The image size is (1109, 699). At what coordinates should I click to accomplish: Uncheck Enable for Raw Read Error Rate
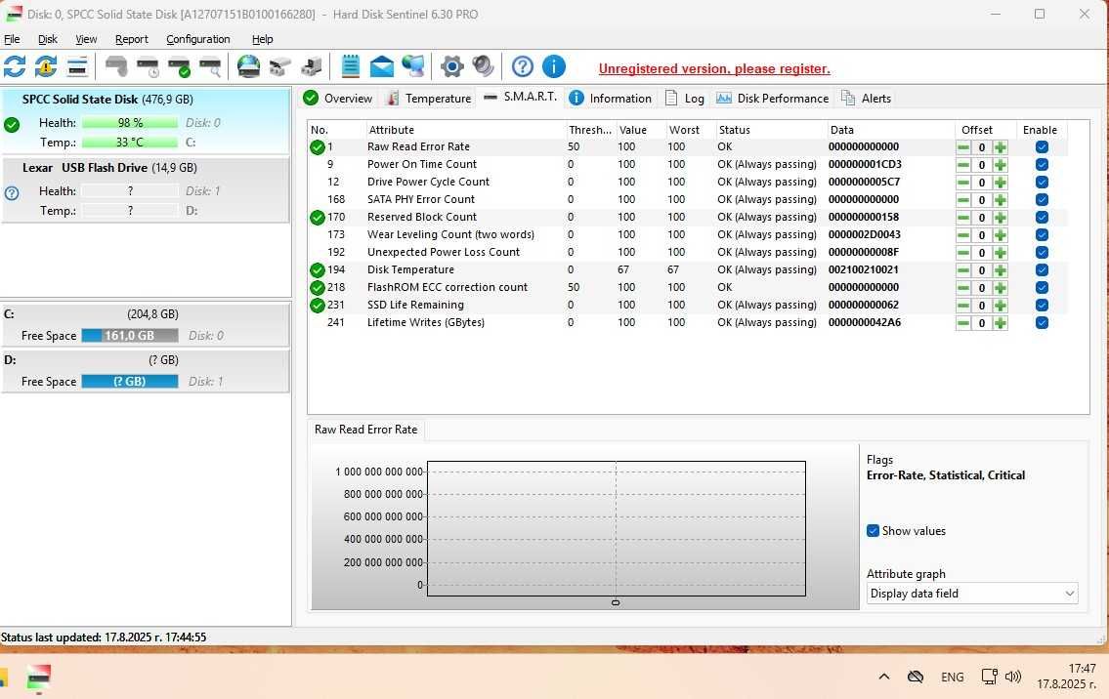coord(1042,147)
